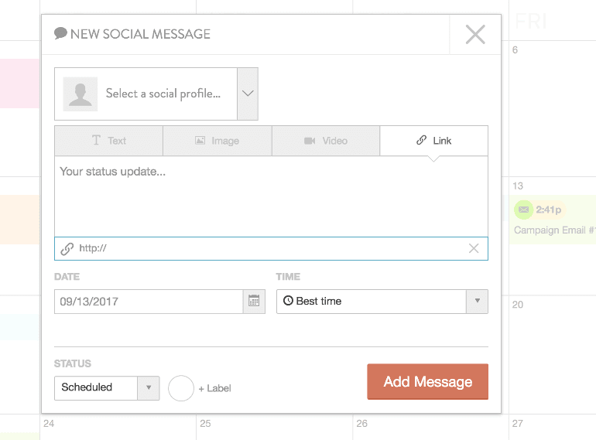Open the Scheduled status dropdown
The width and height of the screenshot is (596, 440).
click(148, 387)
